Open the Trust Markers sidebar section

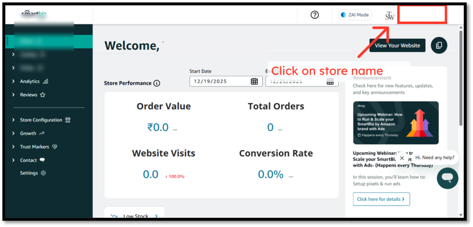tap(34, 146)
